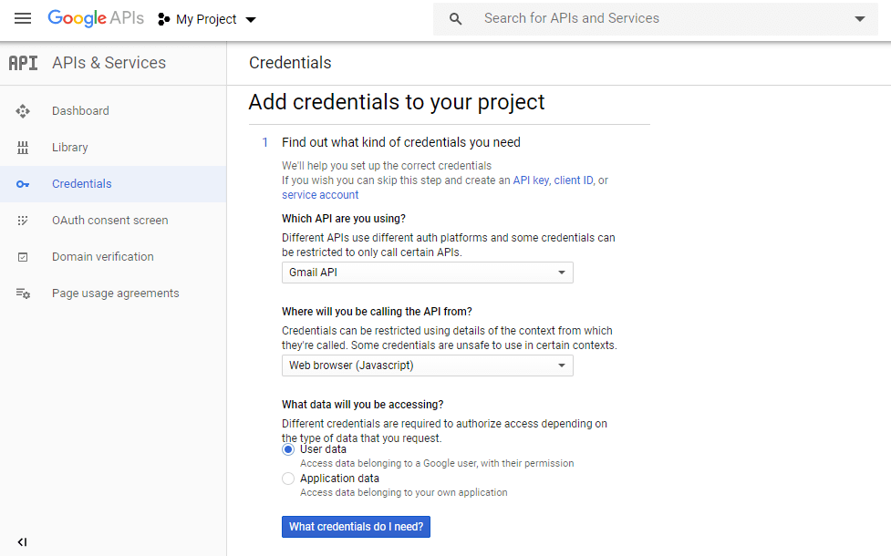Viewport: 891px width, 556px height.
Task: Select the Application data radio button
Action: (x=288, y=479)
